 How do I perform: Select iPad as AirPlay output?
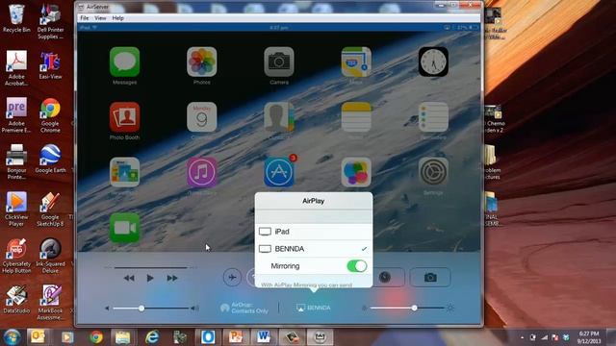(x=313, y=232)
